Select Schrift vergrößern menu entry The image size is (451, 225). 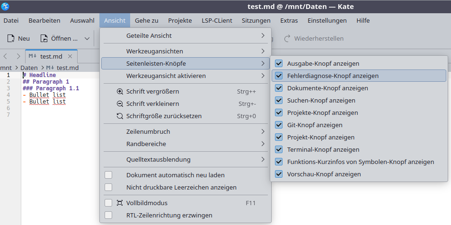click(186, 91)
